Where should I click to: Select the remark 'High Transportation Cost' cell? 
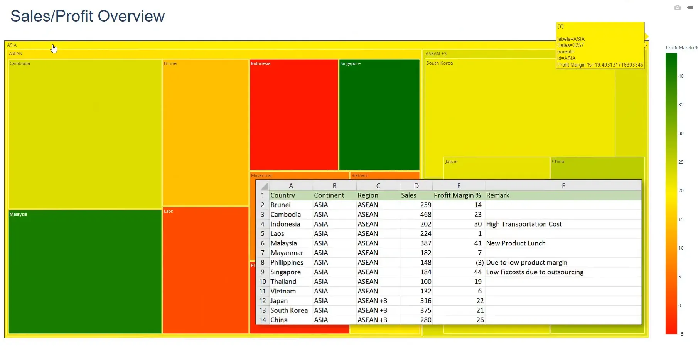(x=524, y=224)
